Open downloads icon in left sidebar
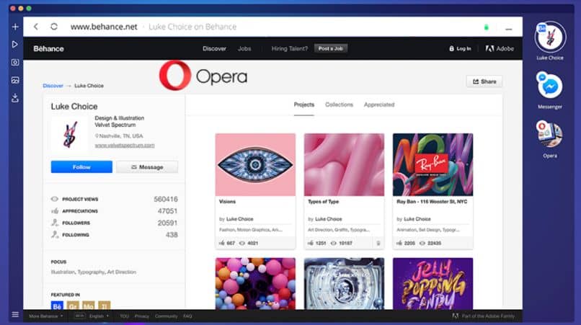 (x=15, y=98)
